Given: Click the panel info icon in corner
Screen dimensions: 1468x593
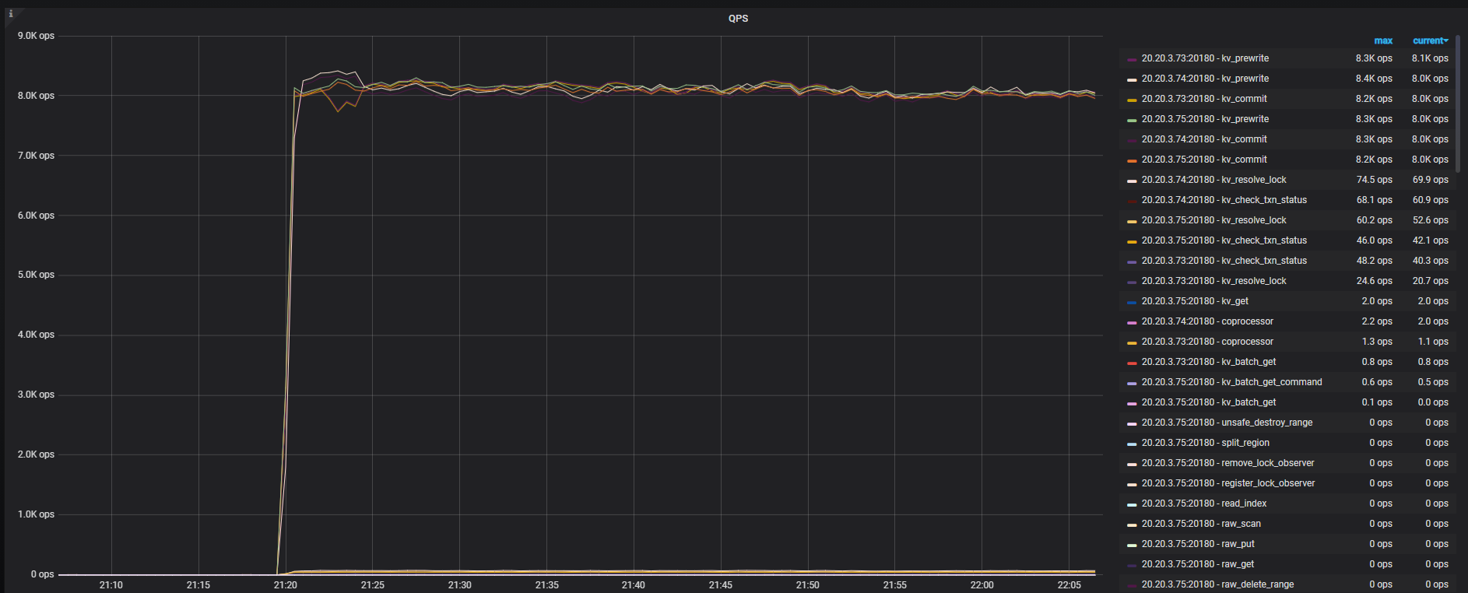Looking at the screenshot, I should click(x=11, y=14).
